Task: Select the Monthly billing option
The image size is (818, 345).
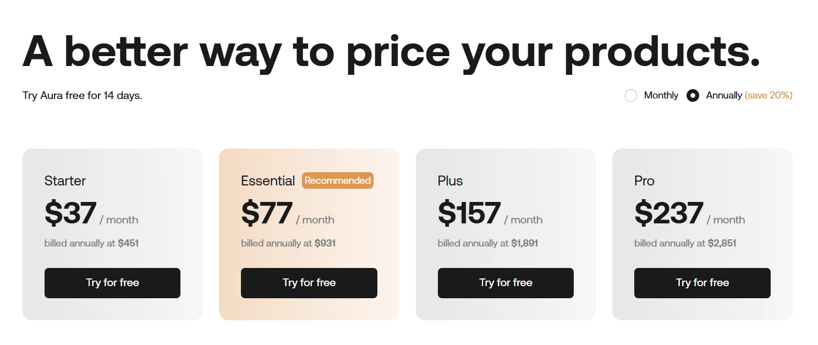Action: (631, 95)
